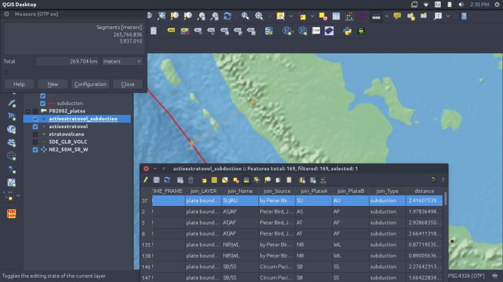503x282 pixels.
Task: Uncheck activestratovol layer visibility
Action: 35,126
